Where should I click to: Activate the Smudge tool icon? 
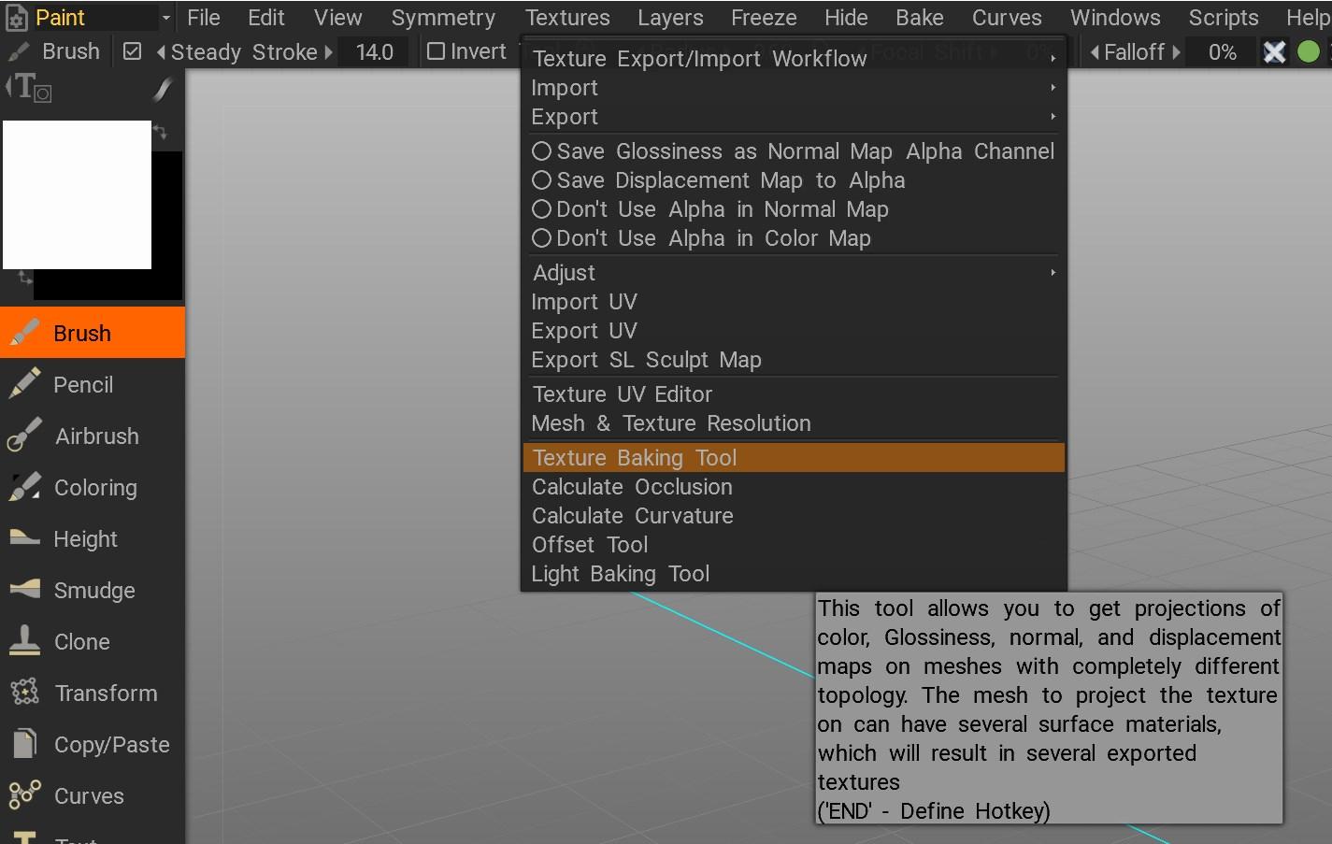click(24, 590)
